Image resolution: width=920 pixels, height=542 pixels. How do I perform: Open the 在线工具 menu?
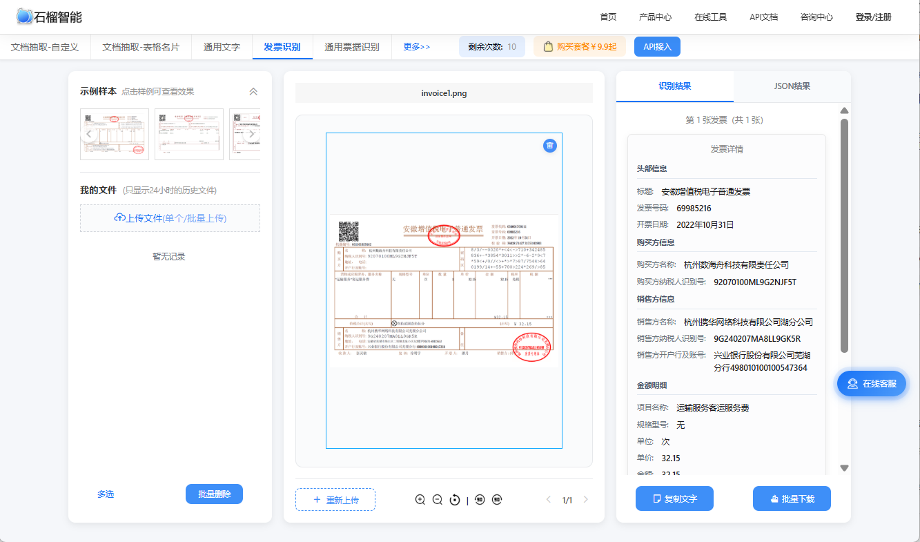(710, 17)
